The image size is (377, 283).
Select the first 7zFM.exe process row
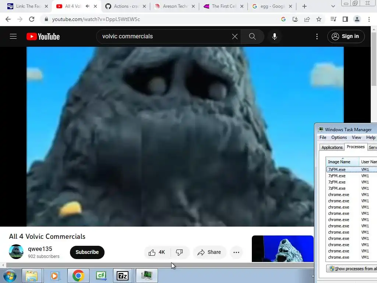pyautogui.click(x=352, y=170)
